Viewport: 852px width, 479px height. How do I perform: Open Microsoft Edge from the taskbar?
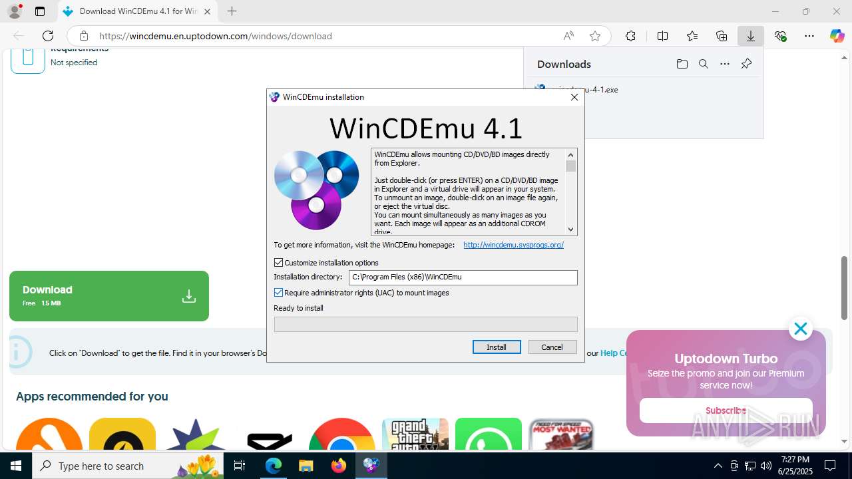coord(274,466)
